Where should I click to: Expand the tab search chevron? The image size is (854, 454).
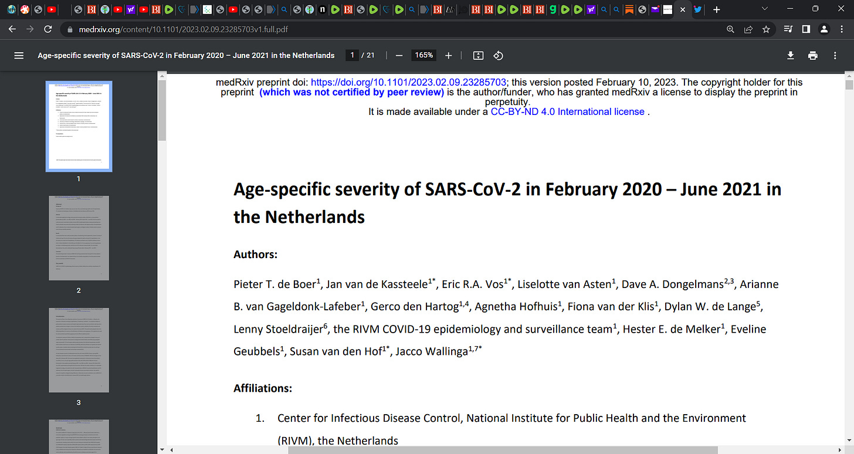[x=764, y=9]
